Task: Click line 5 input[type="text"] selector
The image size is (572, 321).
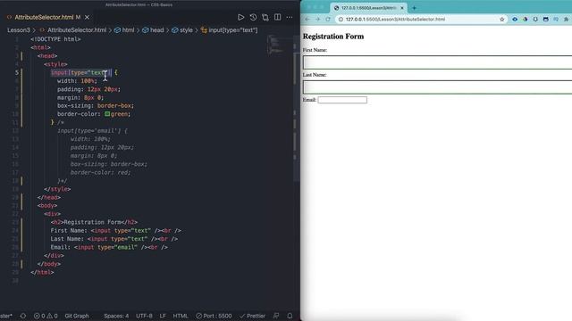Action: click(x=80, y=72)
